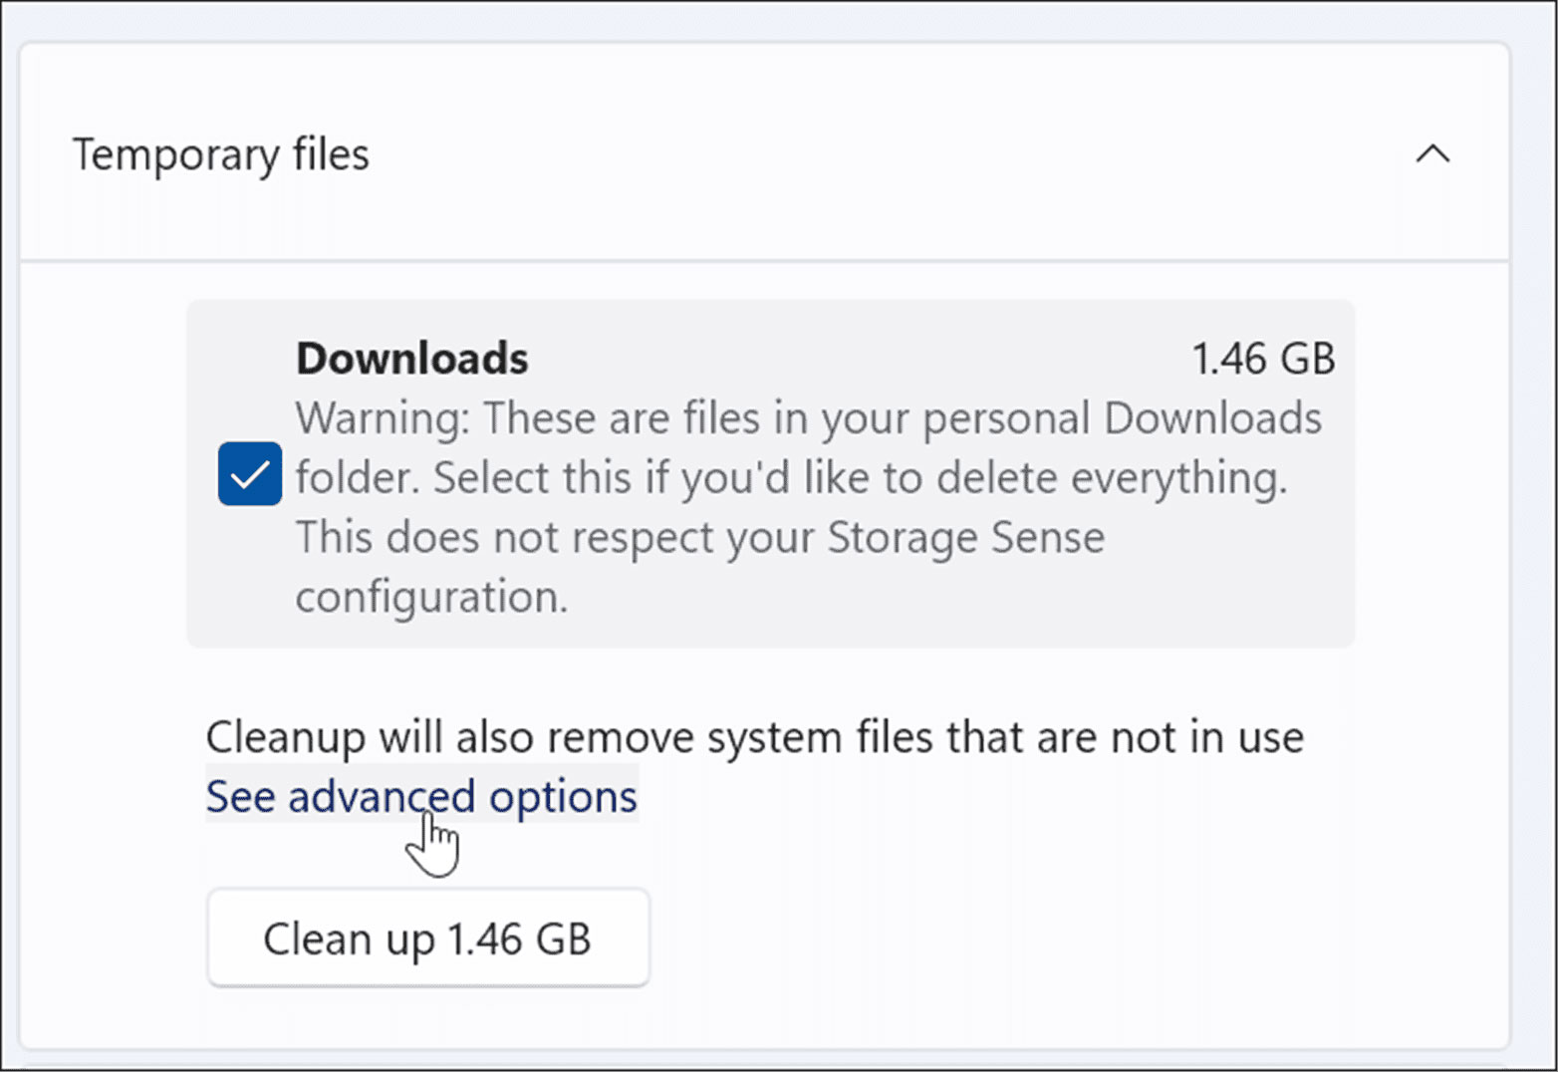This screenshot has width=1558, height=1072.
Task: Toggle Downloads deletion via blue checkbox
Action: point(249,473)
